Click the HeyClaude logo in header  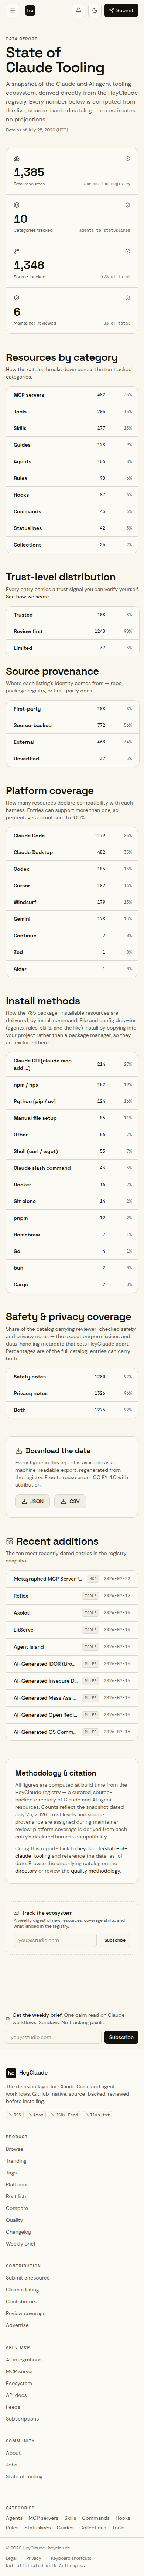click(29, 10)
